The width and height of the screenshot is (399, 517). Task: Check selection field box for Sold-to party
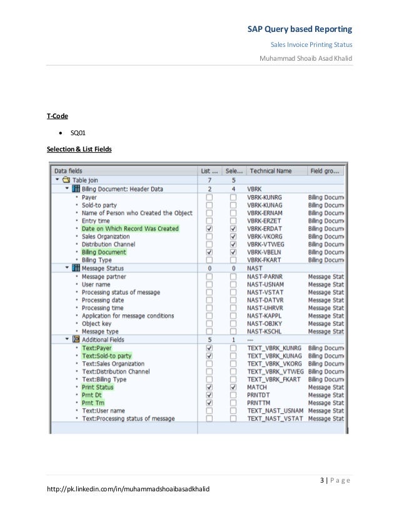click(x=233, y=205)
